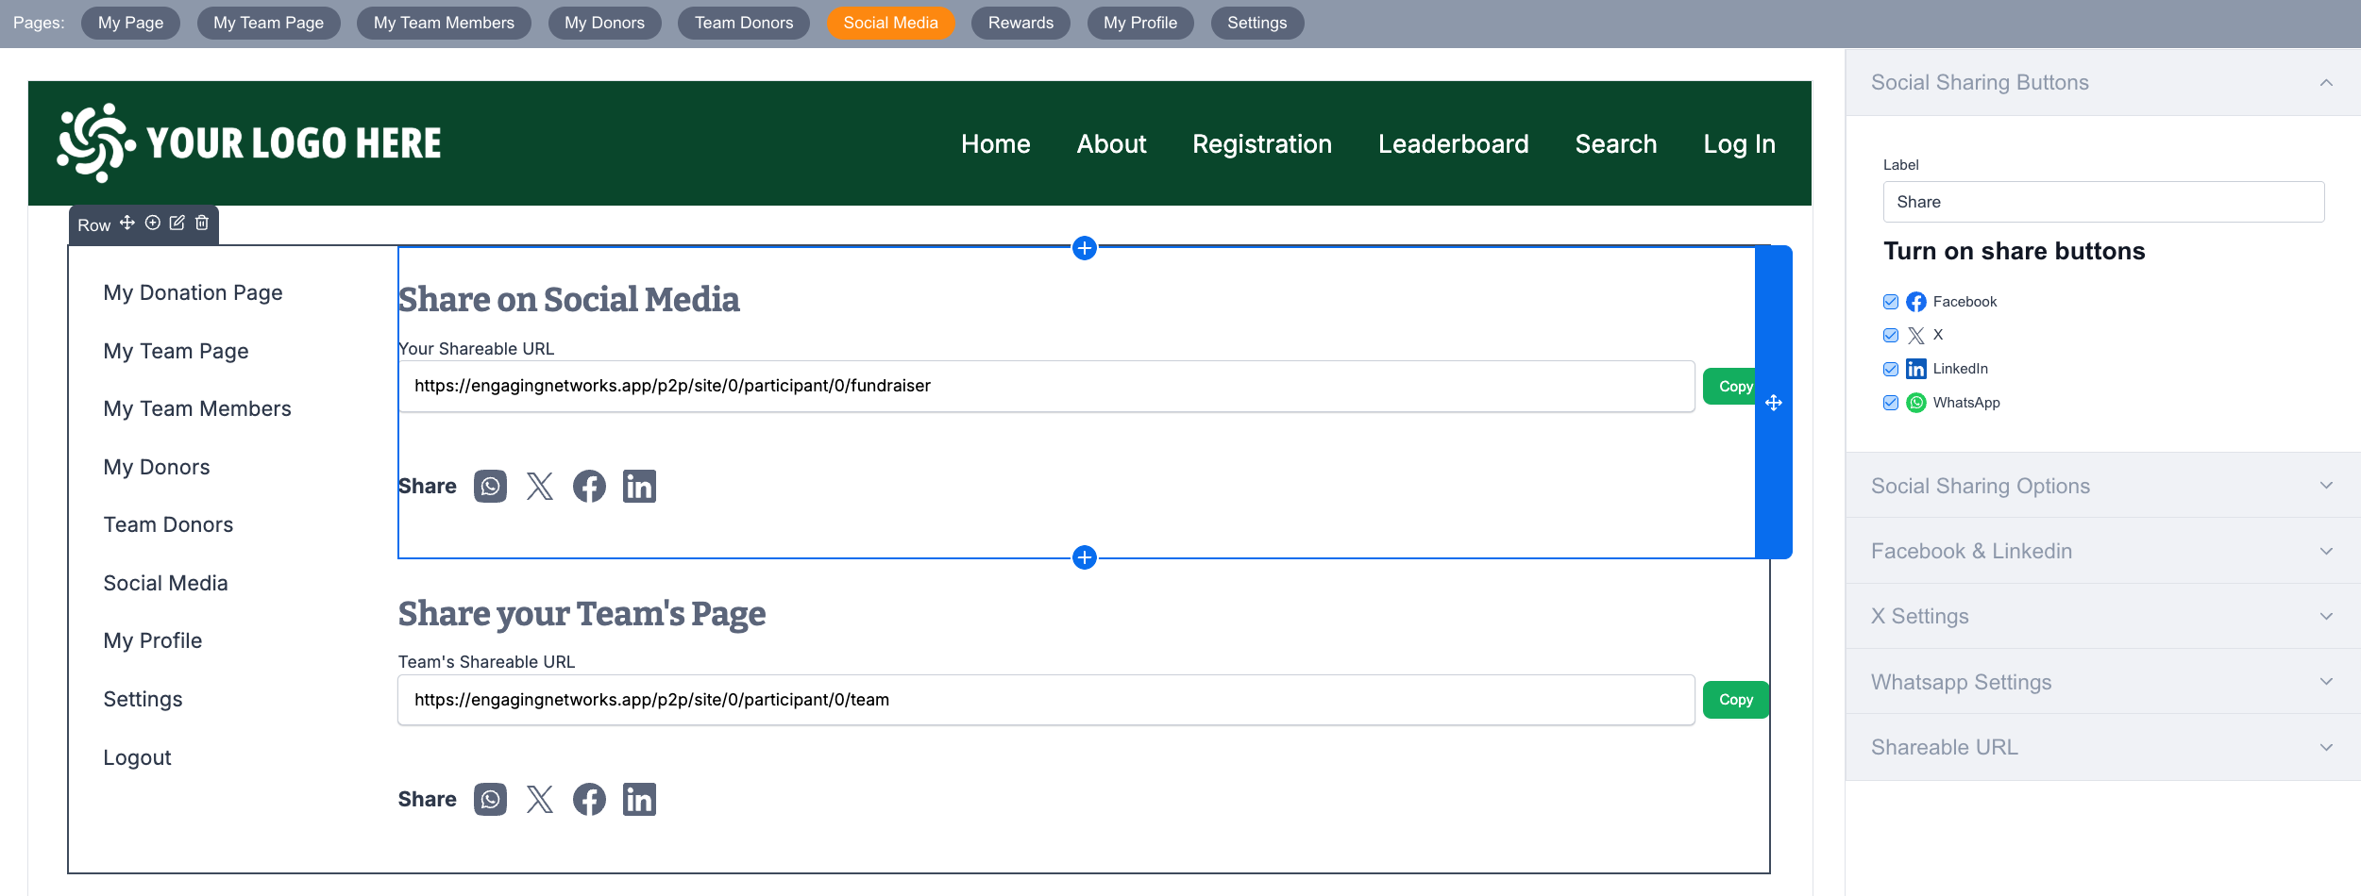Screen dimensions: 2361x896
Task: Click WhatsApp icon under Share your Team's Page
Action: 490,800
